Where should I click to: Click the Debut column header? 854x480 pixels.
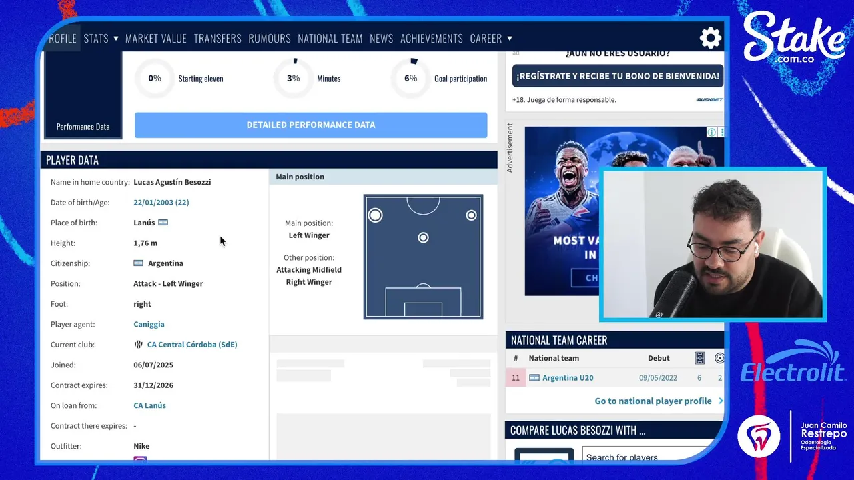pyautogui.click(x=659, y=358)
